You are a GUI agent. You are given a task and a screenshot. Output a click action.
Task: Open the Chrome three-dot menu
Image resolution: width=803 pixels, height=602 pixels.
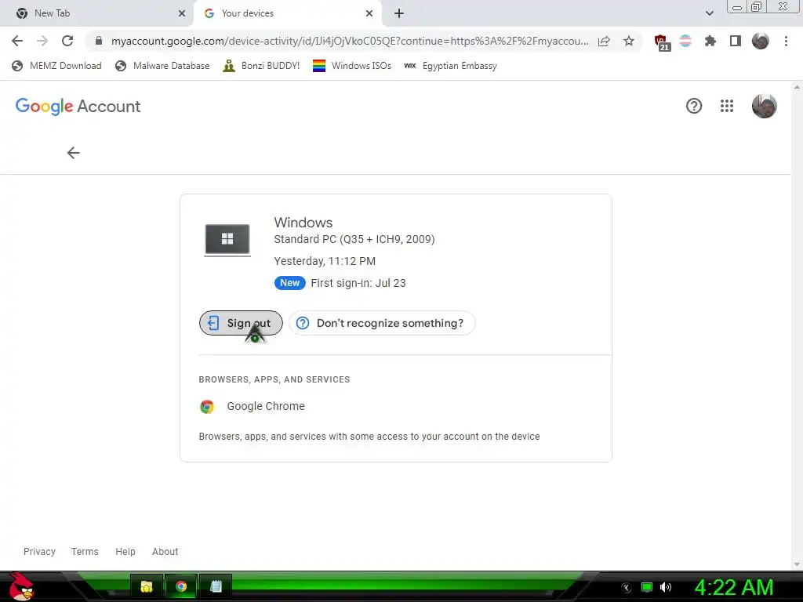(786, 41)
